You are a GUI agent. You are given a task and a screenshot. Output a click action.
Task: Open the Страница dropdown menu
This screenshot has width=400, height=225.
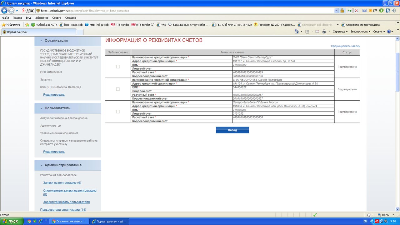point(340,32)
